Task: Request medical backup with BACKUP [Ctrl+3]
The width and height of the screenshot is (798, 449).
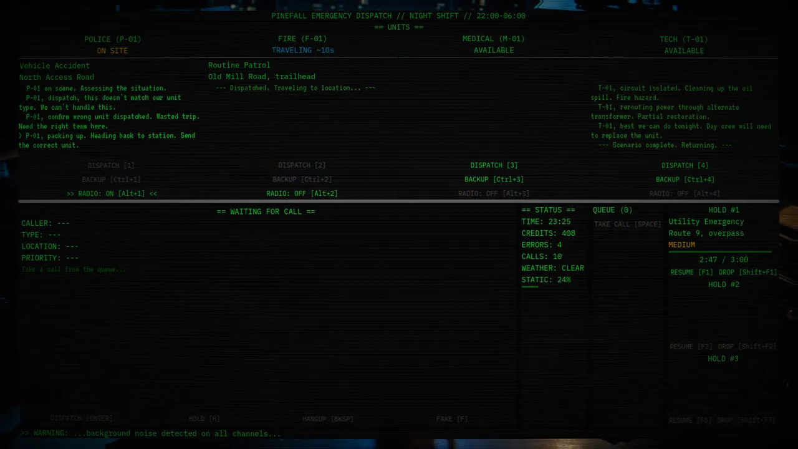Action: point(494,180)
